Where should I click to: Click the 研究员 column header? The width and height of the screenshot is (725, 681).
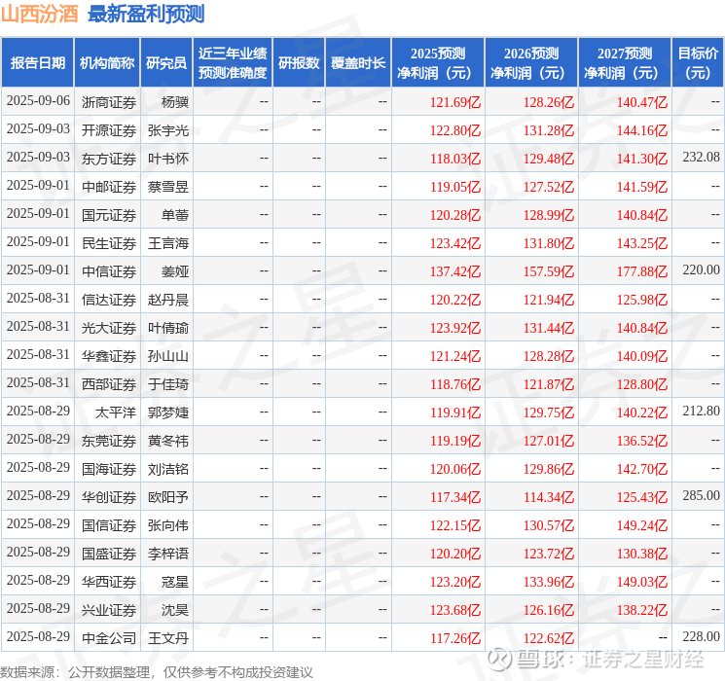pyautogui.click(x=166, y=63)
